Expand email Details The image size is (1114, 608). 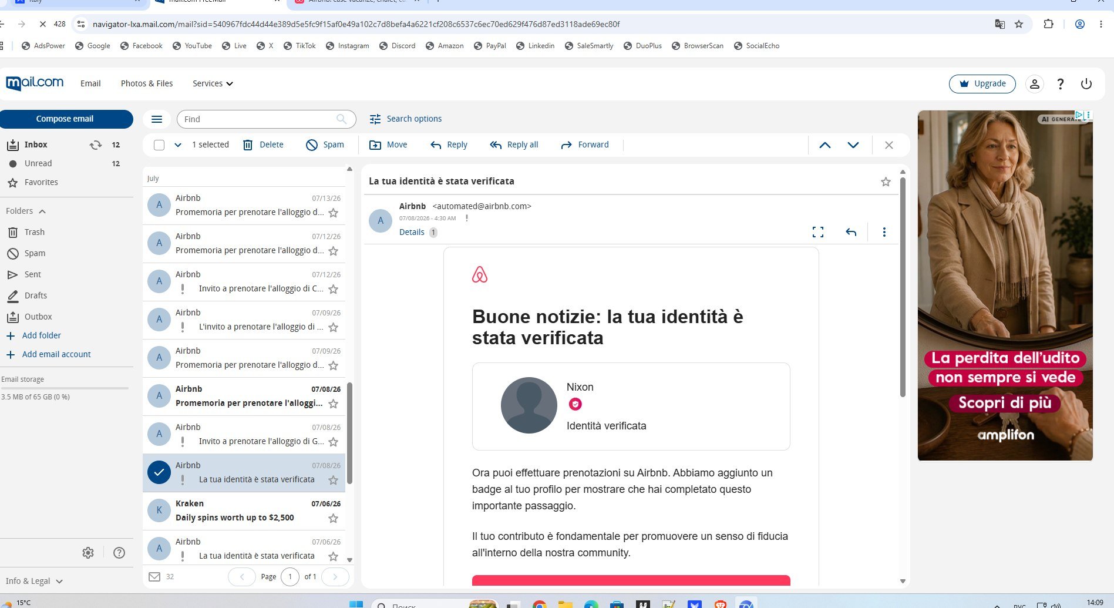[x=412, y=232]
